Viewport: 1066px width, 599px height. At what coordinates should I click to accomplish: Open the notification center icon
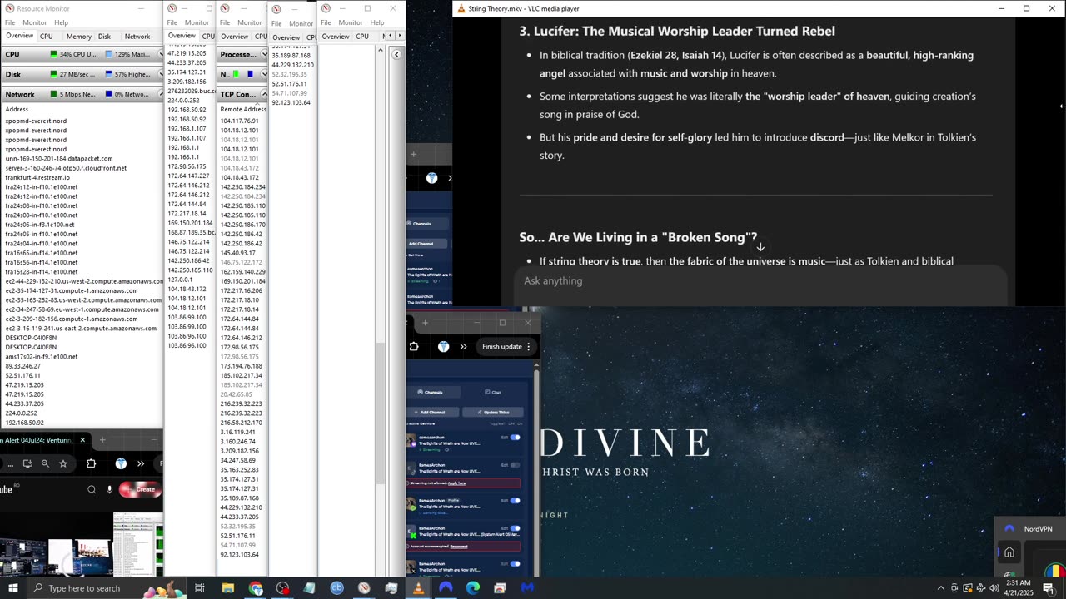(x=1049, y=588)
